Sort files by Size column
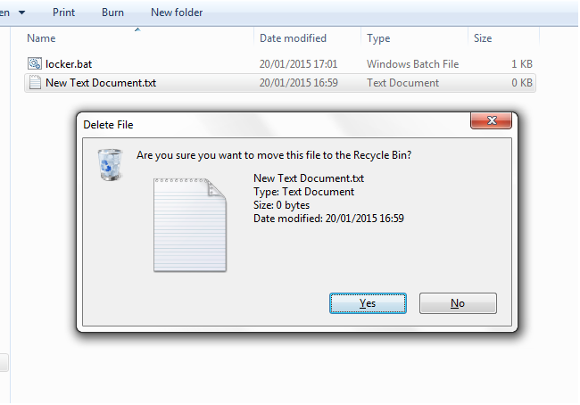The width and height of the screenshot is (580, 405). point(483,38)
